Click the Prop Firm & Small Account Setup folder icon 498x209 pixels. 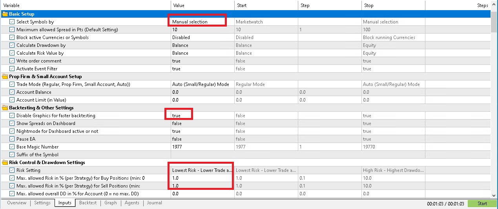tap(5, 77)
